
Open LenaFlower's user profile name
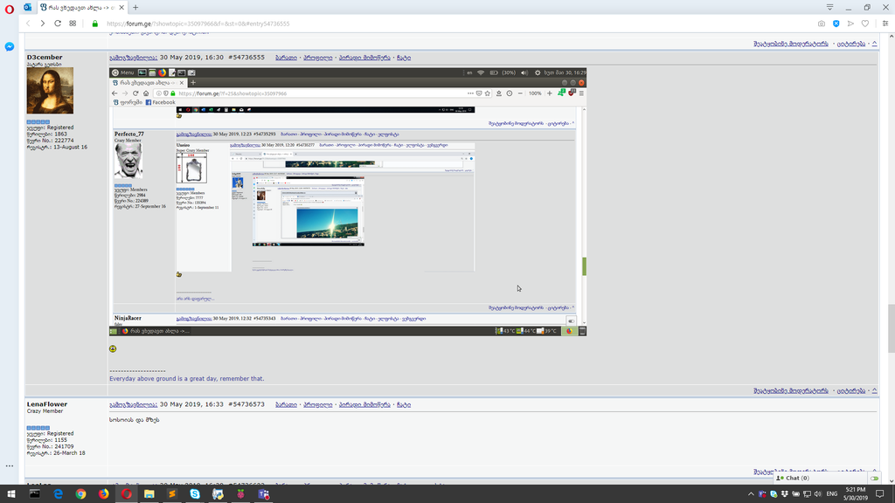47,403
